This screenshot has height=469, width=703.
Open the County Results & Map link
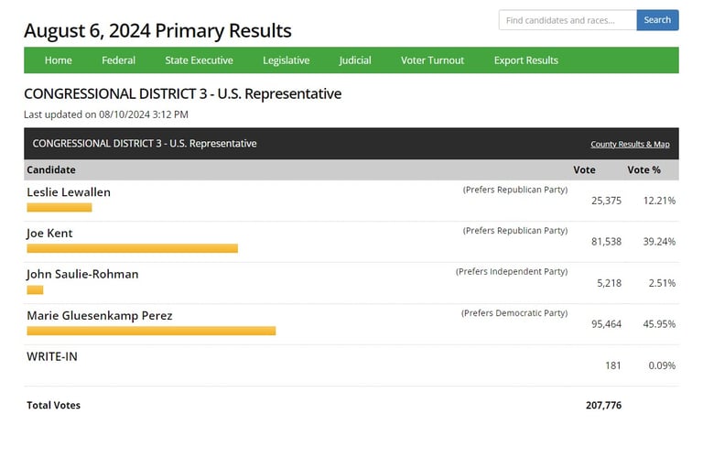pos(630,145)
